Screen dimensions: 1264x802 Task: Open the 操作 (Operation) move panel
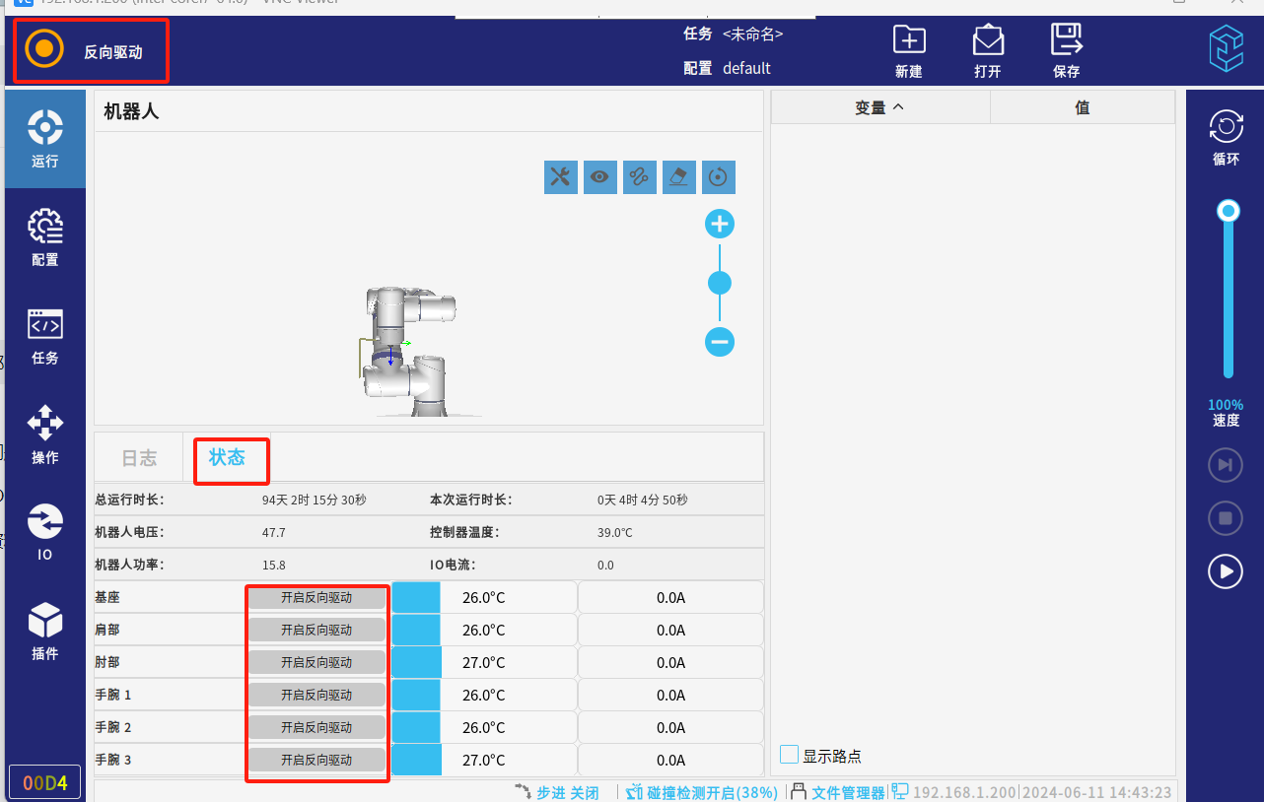[x=45, y=434]
